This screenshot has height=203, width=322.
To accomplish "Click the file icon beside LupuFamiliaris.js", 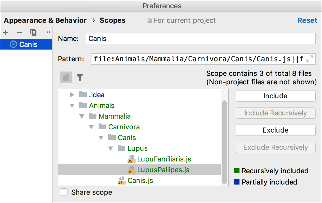I will pyautogui.click(x=131, y=159).
